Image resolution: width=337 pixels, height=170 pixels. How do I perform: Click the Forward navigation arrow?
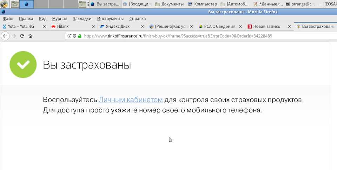[x=14, y=36]
